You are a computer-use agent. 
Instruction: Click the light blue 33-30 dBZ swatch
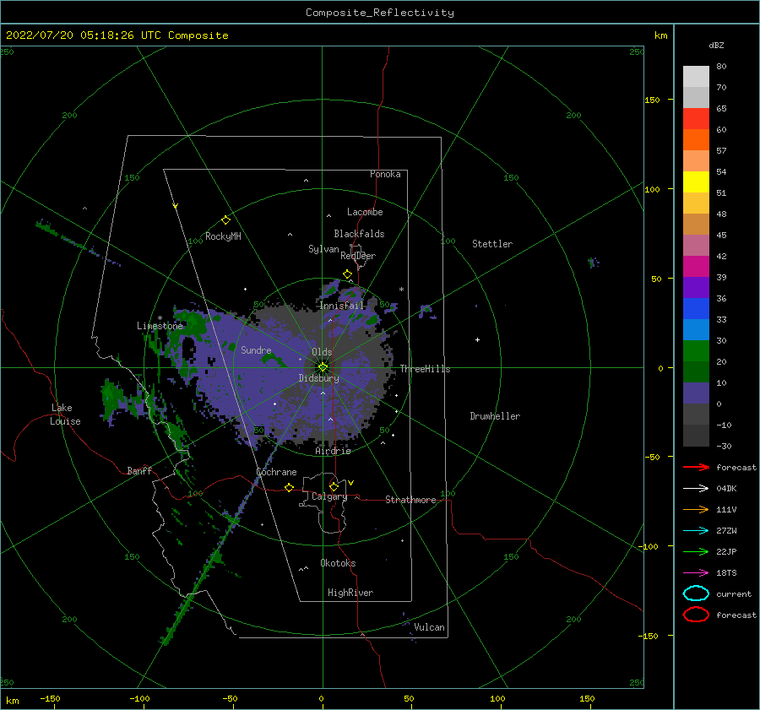coord(696,329)
